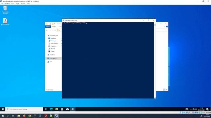This screenshot has height=118, width=211.
Task: Go back in File Explorer navigation
Action: coord(47,30)
